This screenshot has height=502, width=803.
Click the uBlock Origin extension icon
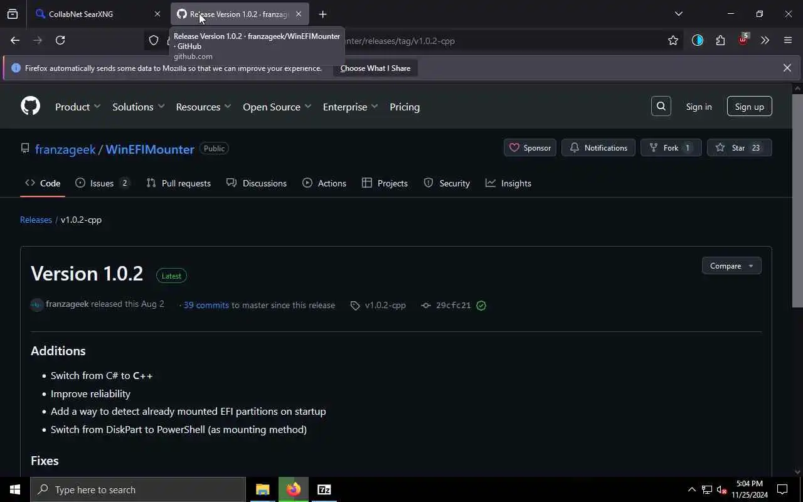pyautogui.click(x=743, y=40)
